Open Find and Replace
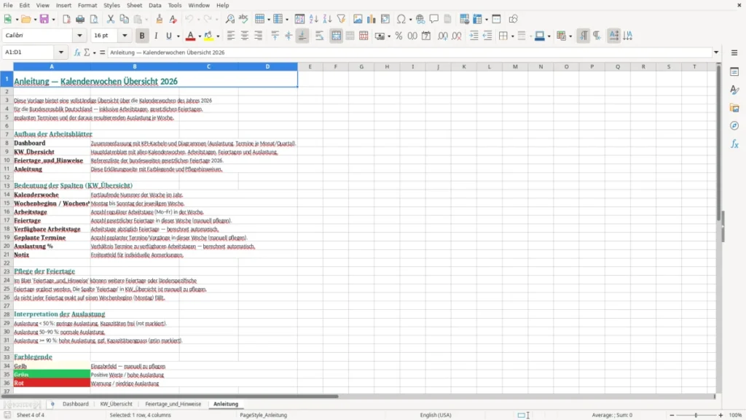This screenshot has height=420, width=746. pos(229,19)
